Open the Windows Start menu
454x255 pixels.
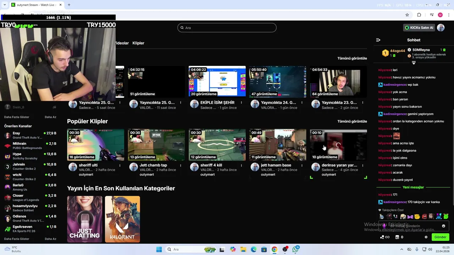coord(159,249)
